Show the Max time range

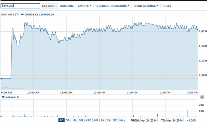tap(122, 120)
